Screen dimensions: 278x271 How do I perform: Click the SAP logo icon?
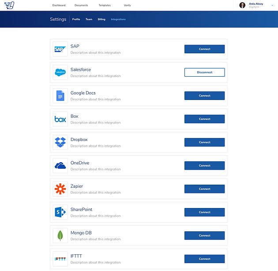tap(60, 49)
